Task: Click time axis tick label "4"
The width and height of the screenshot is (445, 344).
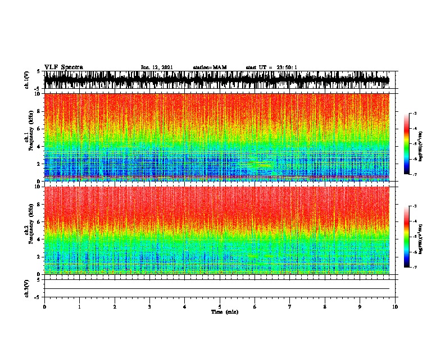Action: point(185,307)
